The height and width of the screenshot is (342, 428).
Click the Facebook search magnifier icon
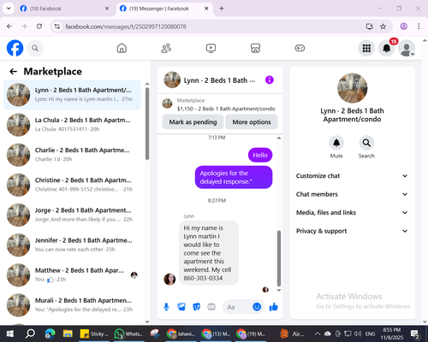35,48
